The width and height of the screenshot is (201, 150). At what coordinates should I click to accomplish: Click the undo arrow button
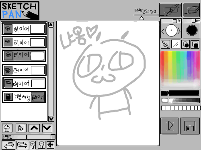pyautogui.click(x=8, y=145)
